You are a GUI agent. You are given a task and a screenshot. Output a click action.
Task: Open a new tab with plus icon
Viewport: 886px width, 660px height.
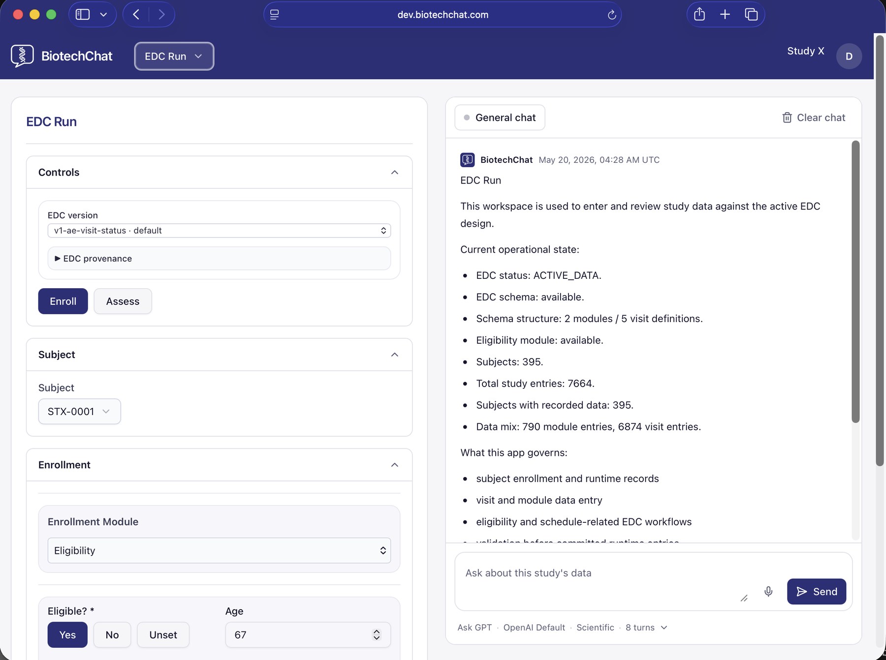(725, 14)
